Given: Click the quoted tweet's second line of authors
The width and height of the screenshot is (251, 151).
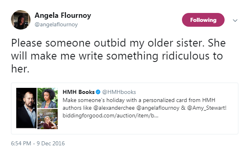Looking at the screenshot, I should tap(145, 108).
